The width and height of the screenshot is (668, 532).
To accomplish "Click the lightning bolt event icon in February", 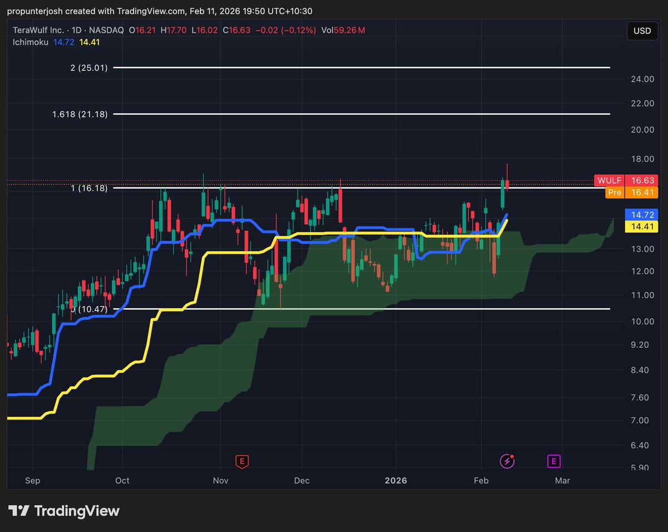I will tap(506, 461).
